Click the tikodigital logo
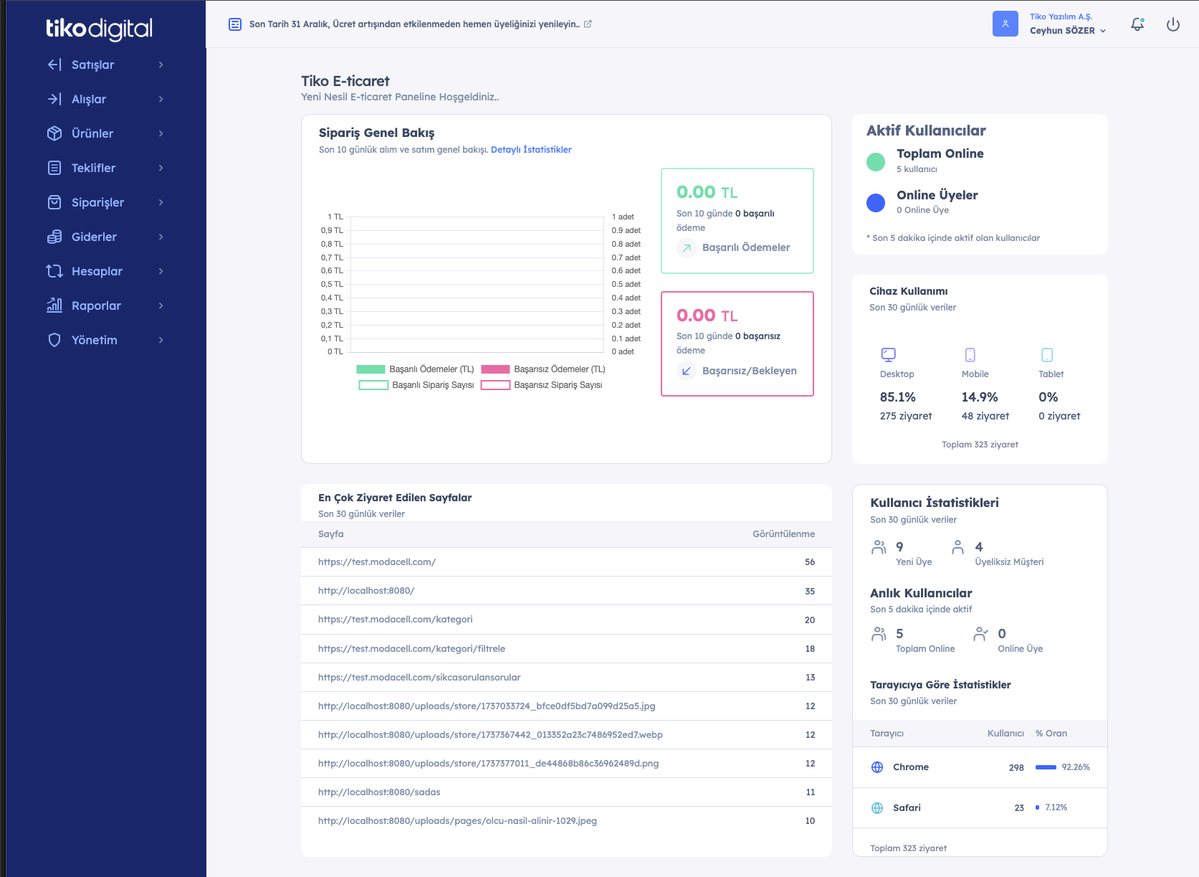 tap(99, 29)
